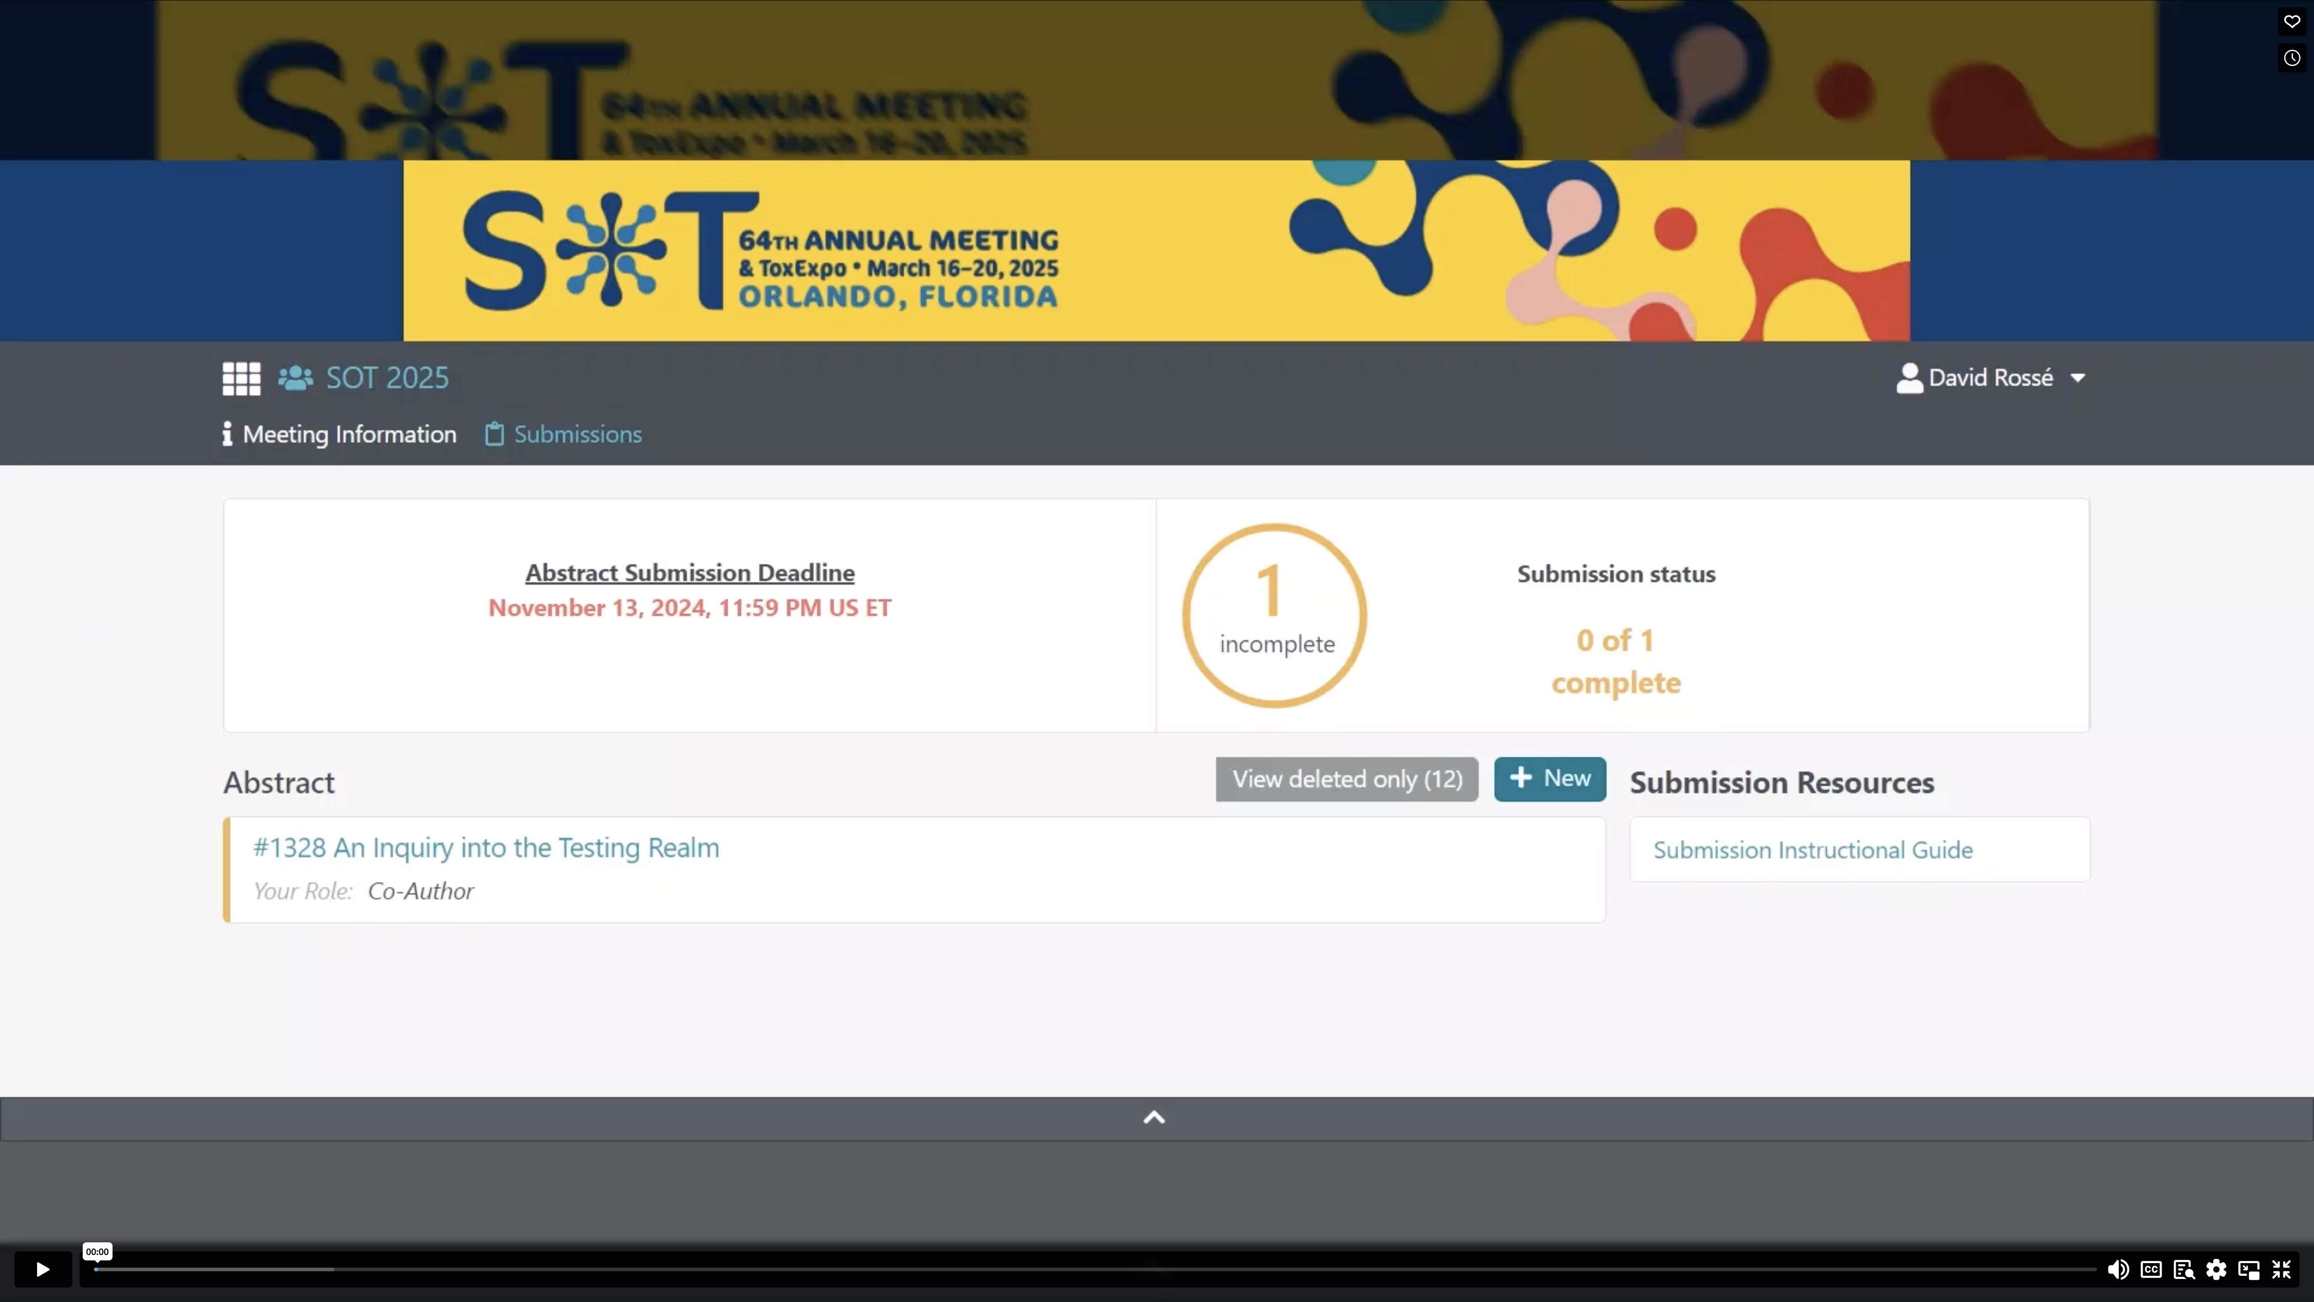The image size is (2314, 1302).
Task: Expand the collapsed panel with up chevron
Action: pos(1154,1118)
